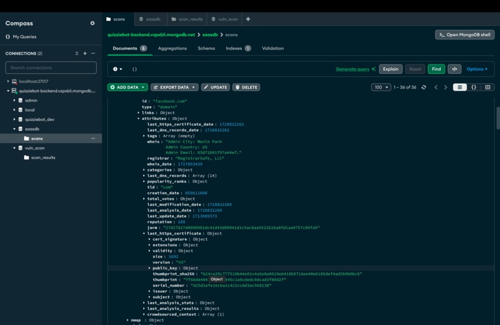Open EXPORT DATA dropdown
This screenshot has width=500, height=325.
174,87
